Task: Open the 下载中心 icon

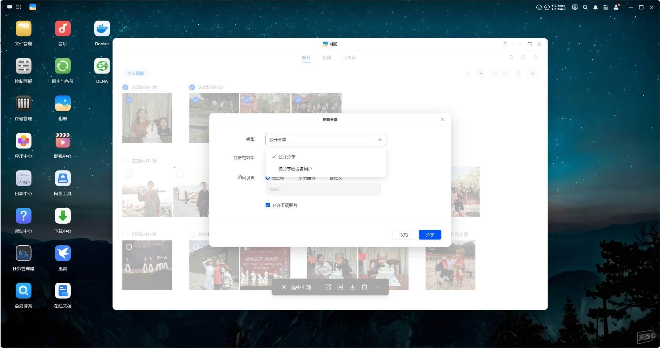Action: pyautogui.click(x=63, y=216)
